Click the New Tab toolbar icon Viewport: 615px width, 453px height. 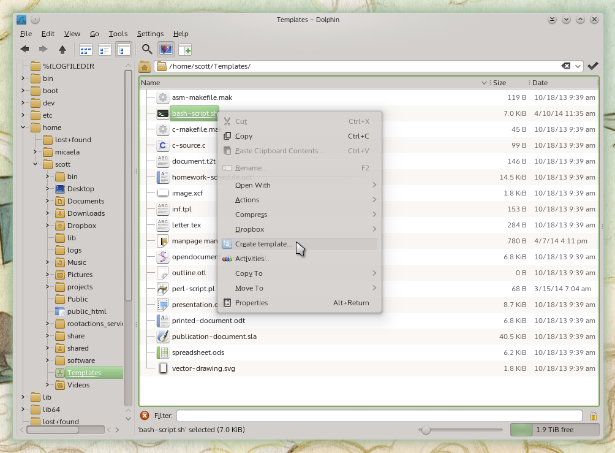(185, 50)
